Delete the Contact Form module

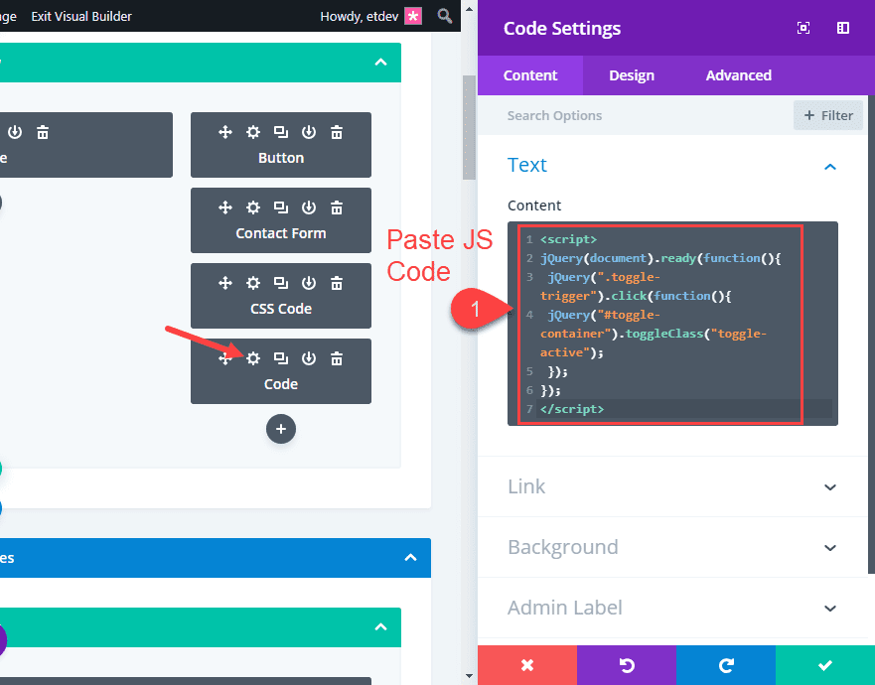click(x=336, y=206)
